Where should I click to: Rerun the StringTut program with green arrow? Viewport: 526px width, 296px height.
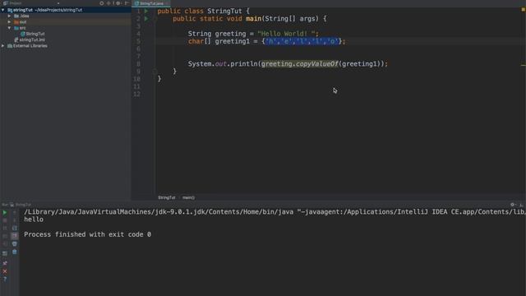[5, 212]
